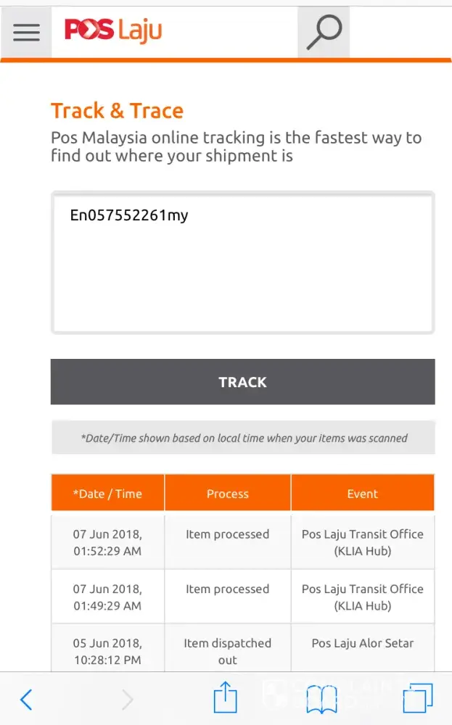Click the Track & Trace heading

(x=117, y=111)
